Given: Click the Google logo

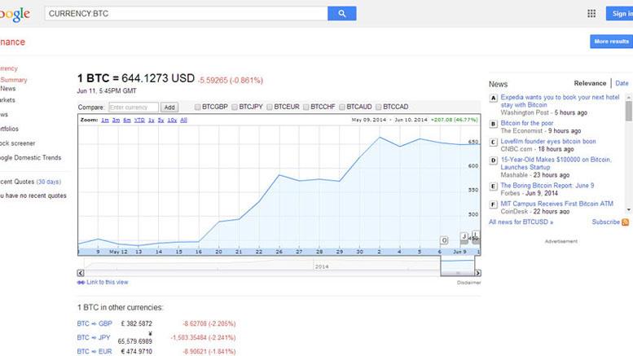Looking at the screenshot, I should point(15,15).
